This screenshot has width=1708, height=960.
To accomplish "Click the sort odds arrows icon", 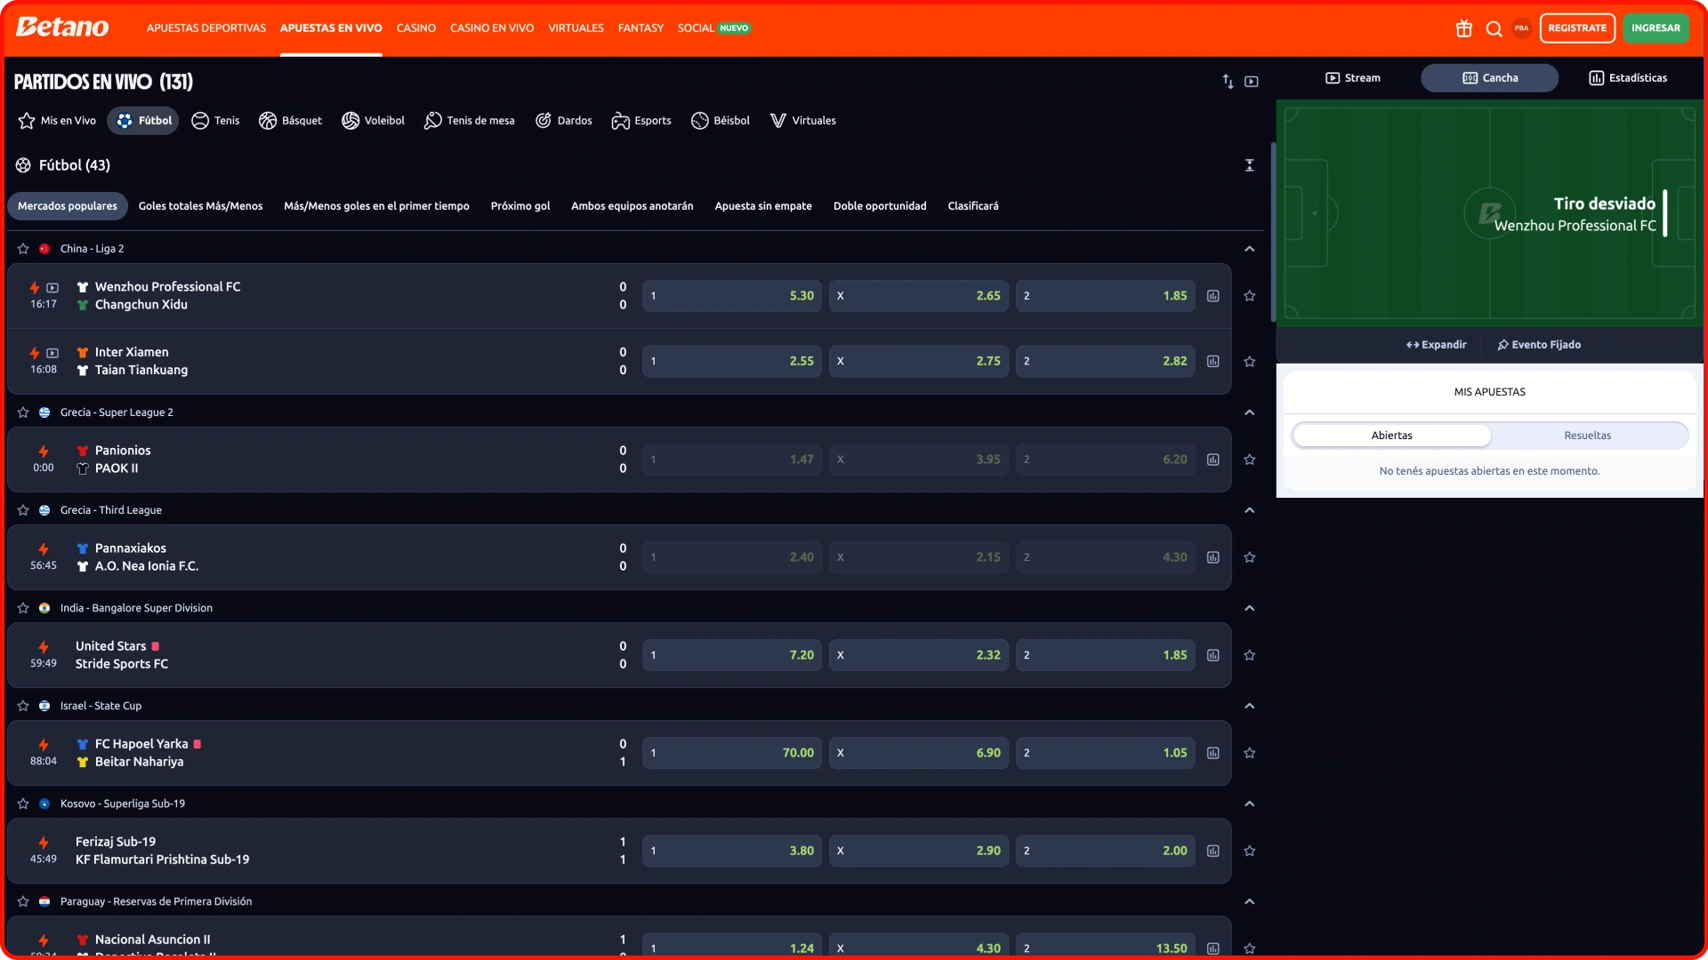I will click(x=1228, y=82).
